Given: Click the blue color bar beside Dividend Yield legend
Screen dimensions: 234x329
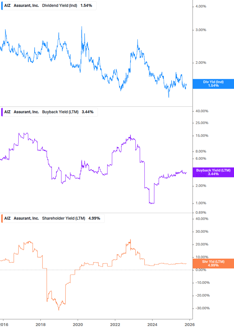Looking at the screenshot, I should (2, 6).
